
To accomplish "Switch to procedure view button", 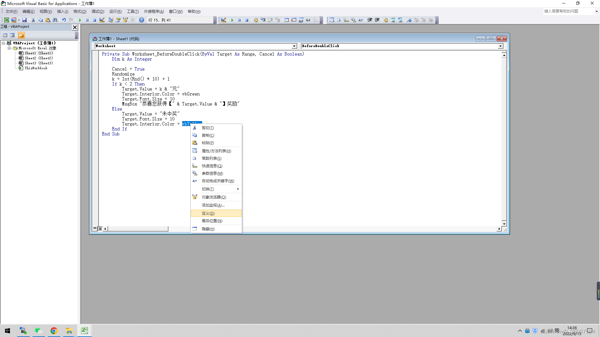I will tap(95, 229).
